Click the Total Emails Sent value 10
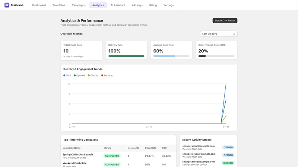 point(66,51)
